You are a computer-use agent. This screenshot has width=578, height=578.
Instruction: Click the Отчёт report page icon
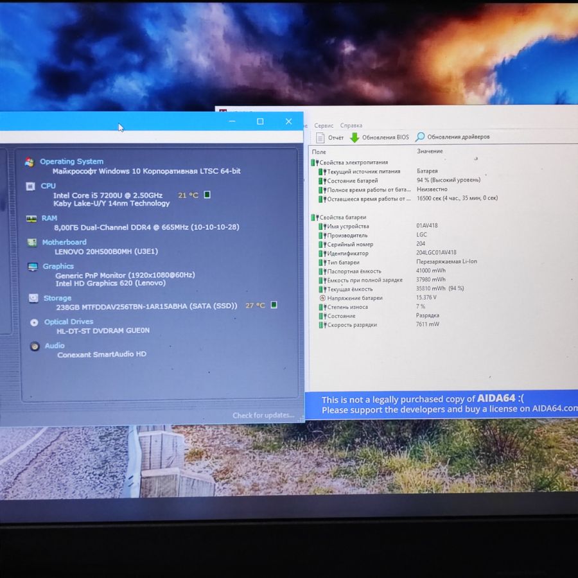coord(320,137)
